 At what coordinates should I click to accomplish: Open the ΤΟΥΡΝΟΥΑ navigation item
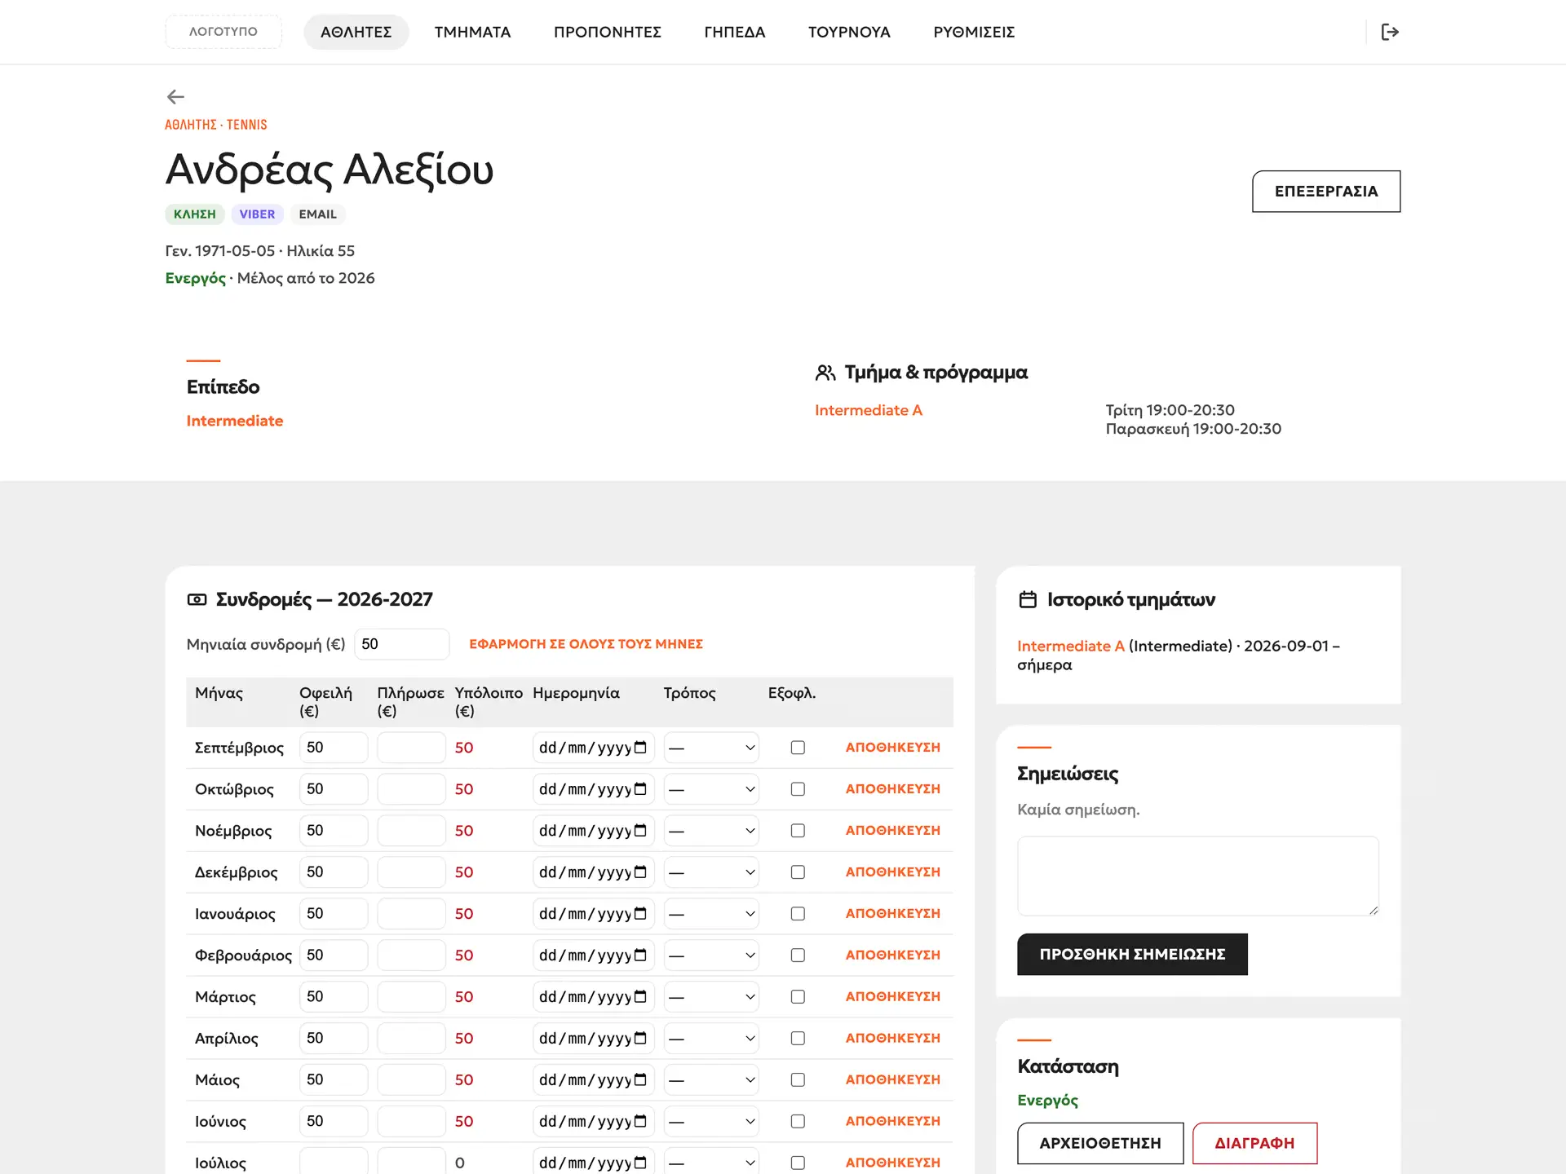point(849,32)
